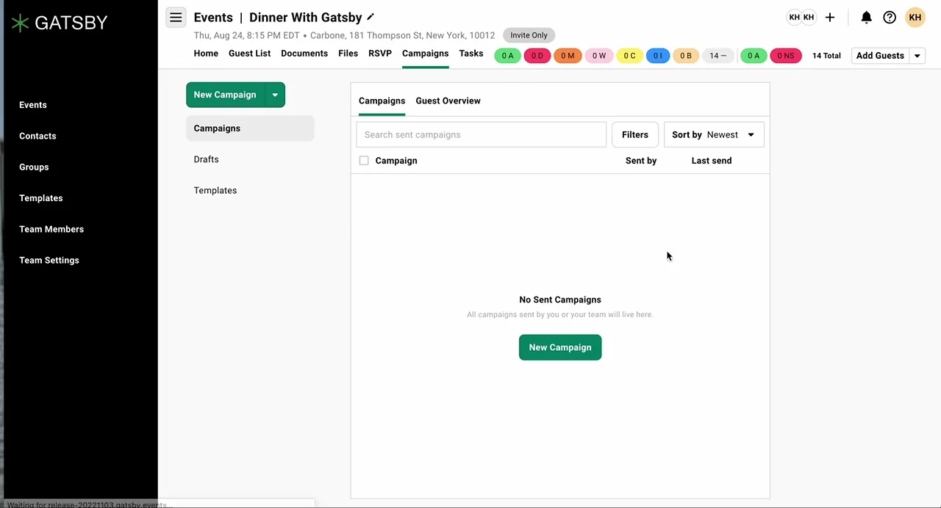Expand the New Campaign dropdown arrow
This screenshot has height=508, width=941.
click(x=275, y=95)
